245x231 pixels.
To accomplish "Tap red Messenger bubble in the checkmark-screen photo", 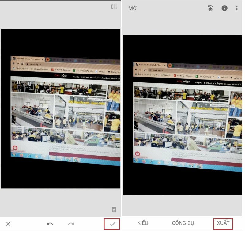I will pos(14,148).
